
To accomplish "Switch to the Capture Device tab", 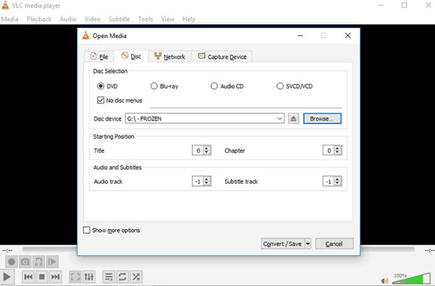I will tap(222, 57).
